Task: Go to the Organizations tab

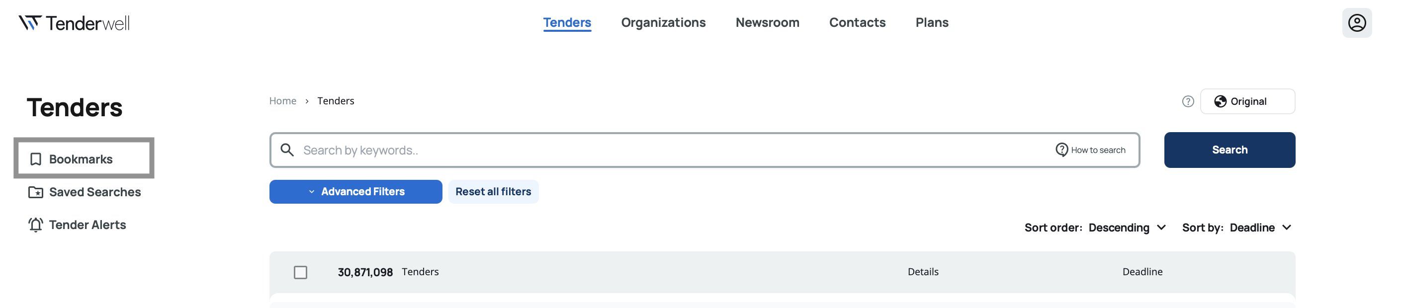Action: click(663, 22)
